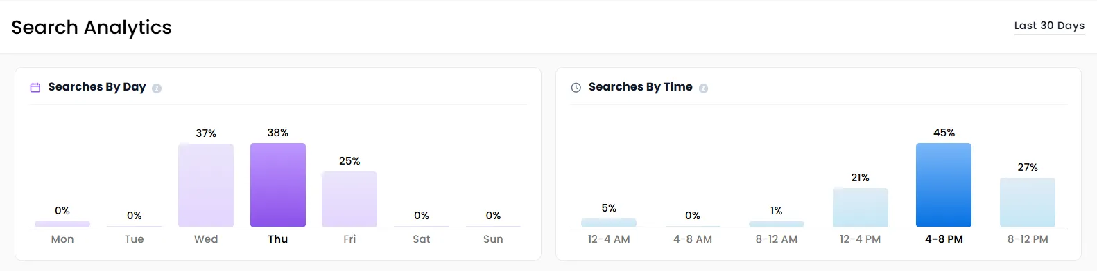Image resolution: width=1097 pixels, height=271 pixels.
Task: Click the clock icon beside Searches By Time
Action: (576, 88)
